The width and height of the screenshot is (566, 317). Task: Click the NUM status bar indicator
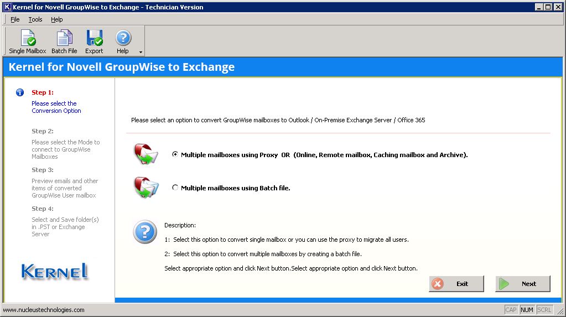point(527,310)
